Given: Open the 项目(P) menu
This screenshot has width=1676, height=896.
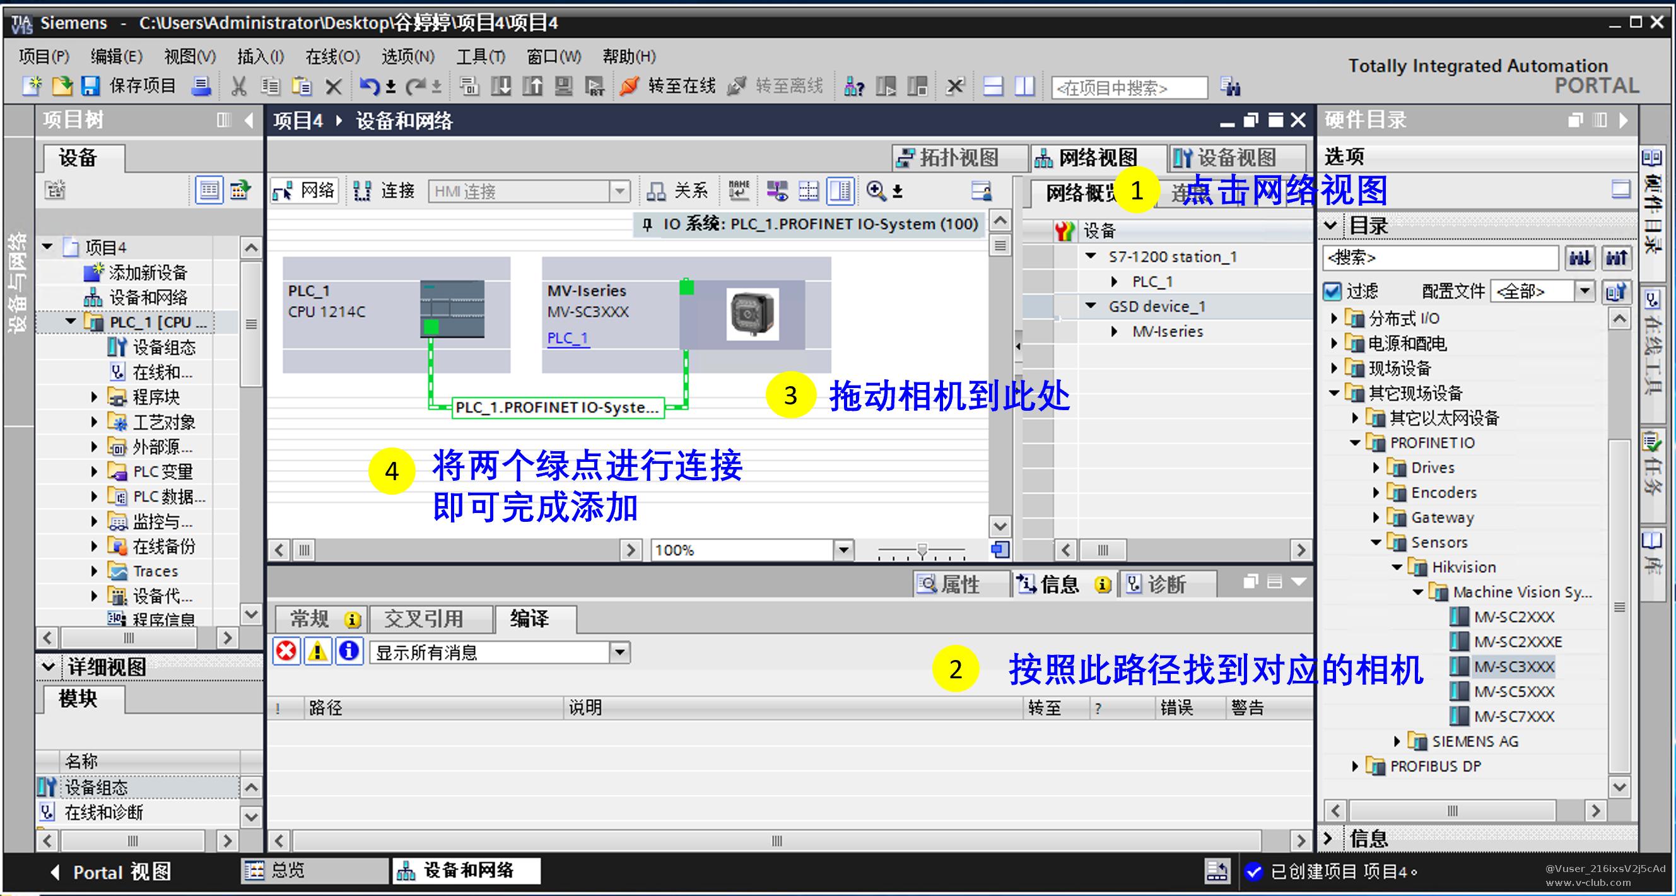Looking at the screenshot, I should (44, 57).
